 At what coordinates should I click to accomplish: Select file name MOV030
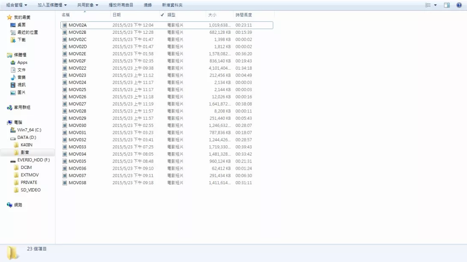(78, 125)
